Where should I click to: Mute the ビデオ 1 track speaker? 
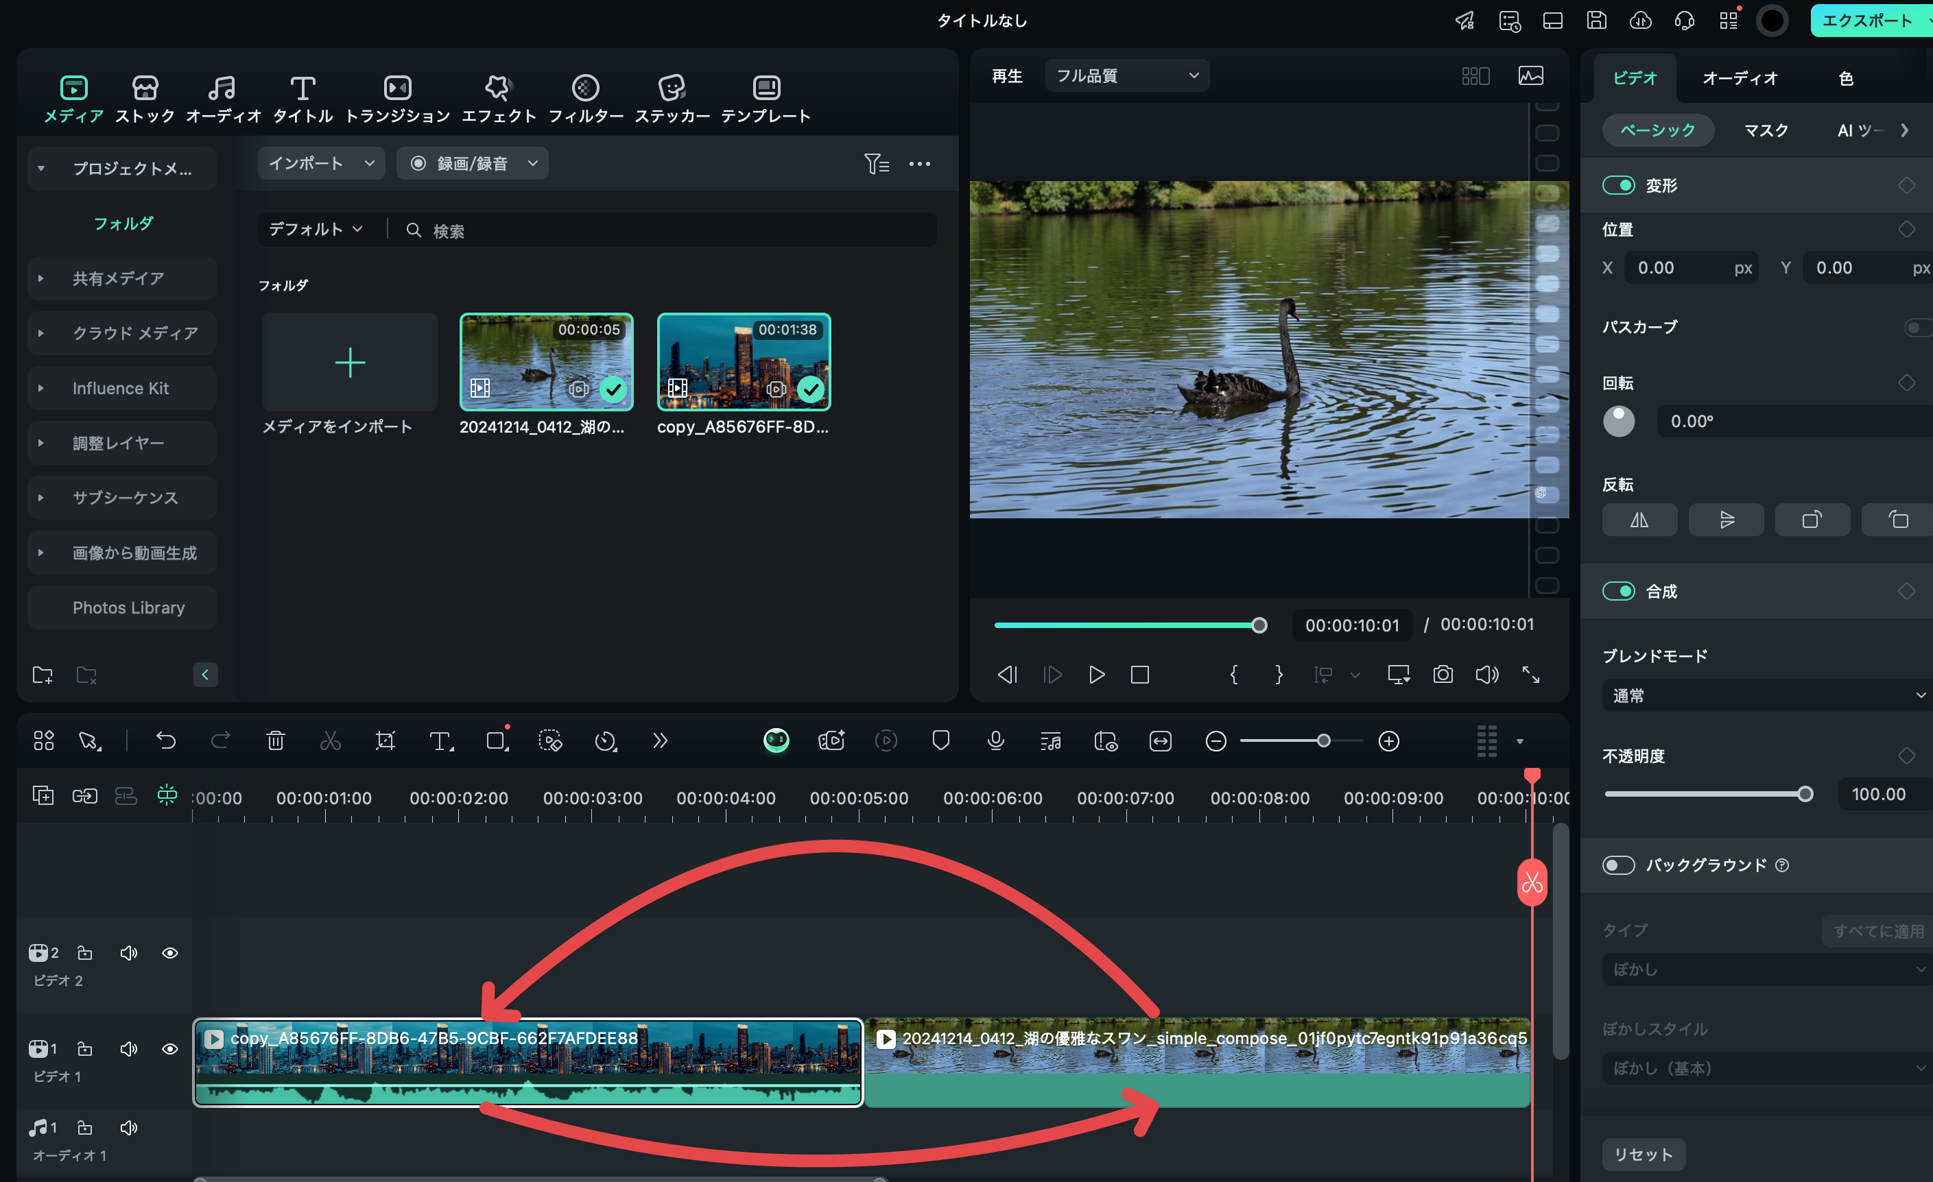coord(129,1049)
